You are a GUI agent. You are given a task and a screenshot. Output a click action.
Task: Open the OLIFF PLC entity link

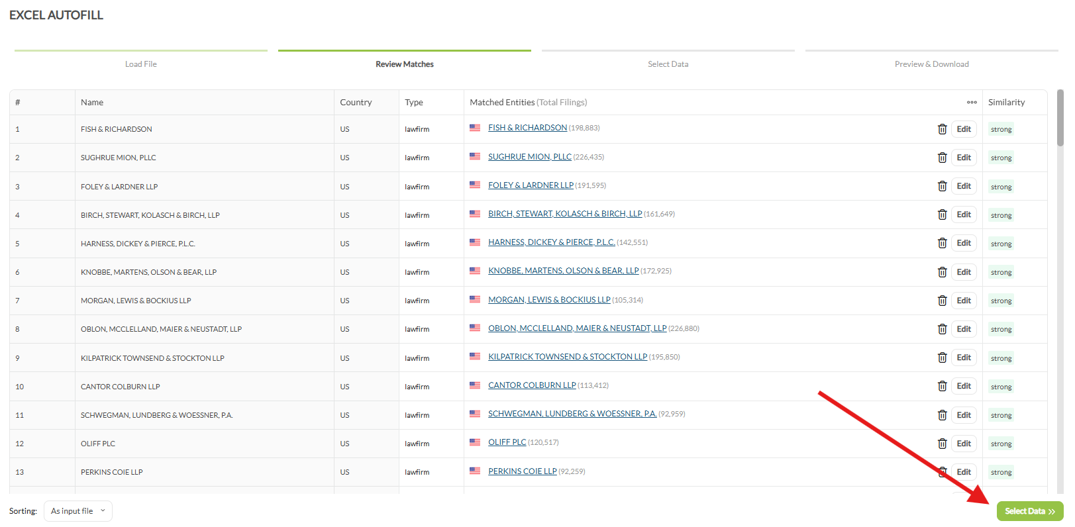(507, 442)
